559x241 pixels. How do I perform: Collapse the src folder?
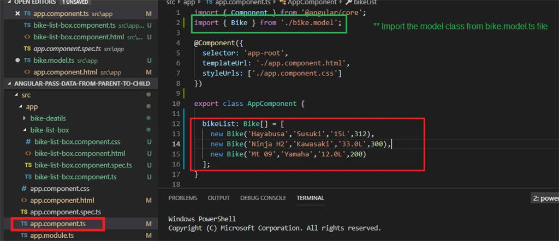point(26,95)
